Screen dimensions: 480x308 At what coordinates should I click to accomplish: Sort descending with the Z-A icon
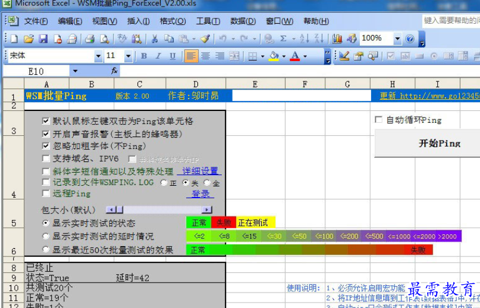pyautogui.click(x=319, y=39)
